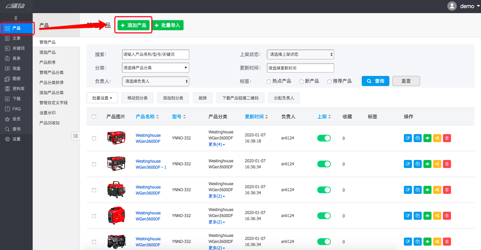Delete the third product with the trash icon

point(447,190)
